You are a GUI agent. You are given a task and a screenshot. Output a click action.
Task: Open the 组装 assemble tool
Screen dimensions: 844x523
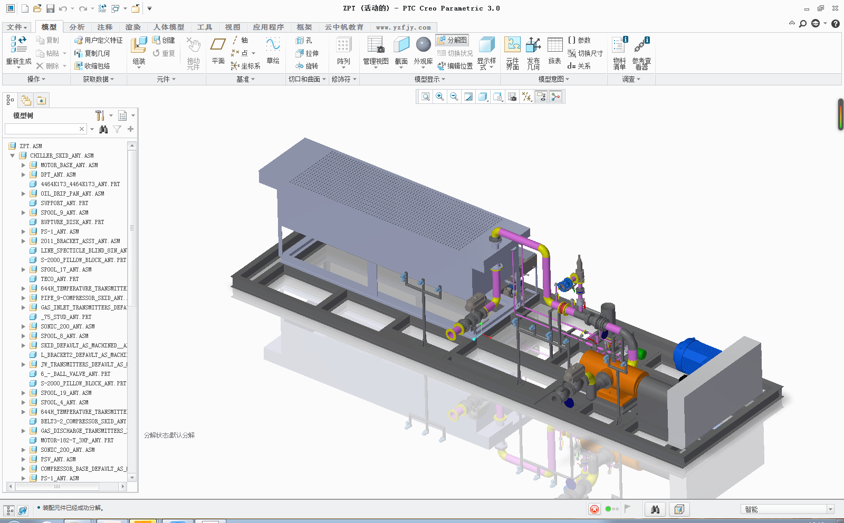click(x=139, y=46)
